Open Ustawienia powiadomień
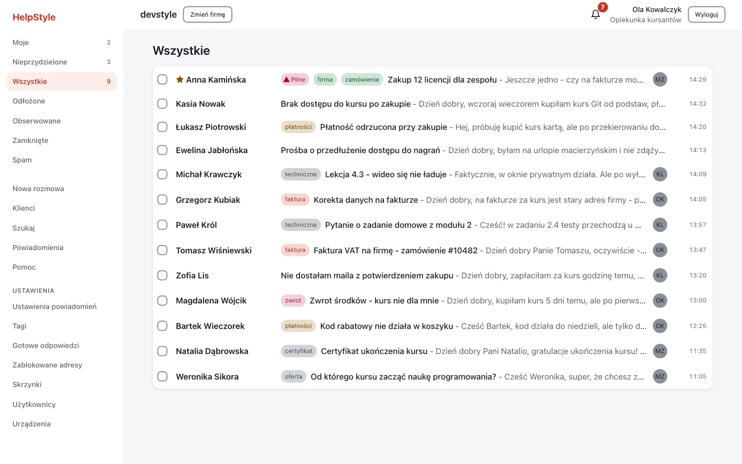Viewport: 742px width, 464px height. pyautogui.click(x=62, y=306)
